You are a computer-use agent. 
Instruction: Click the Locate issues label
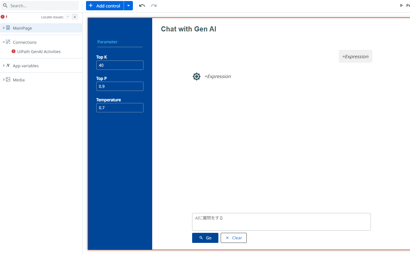tap(53, 17)
